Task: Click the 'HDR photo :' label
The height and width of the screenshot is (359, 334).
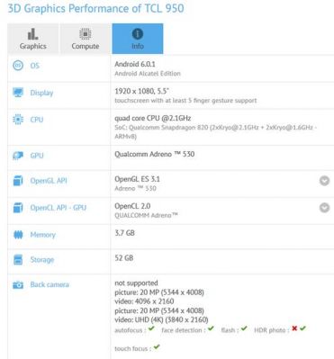Action: pyautogui.click(x=272, y=330)
